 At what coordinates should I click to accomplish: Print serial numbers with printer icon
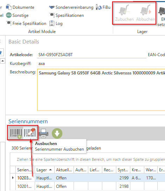coord(43,133)
